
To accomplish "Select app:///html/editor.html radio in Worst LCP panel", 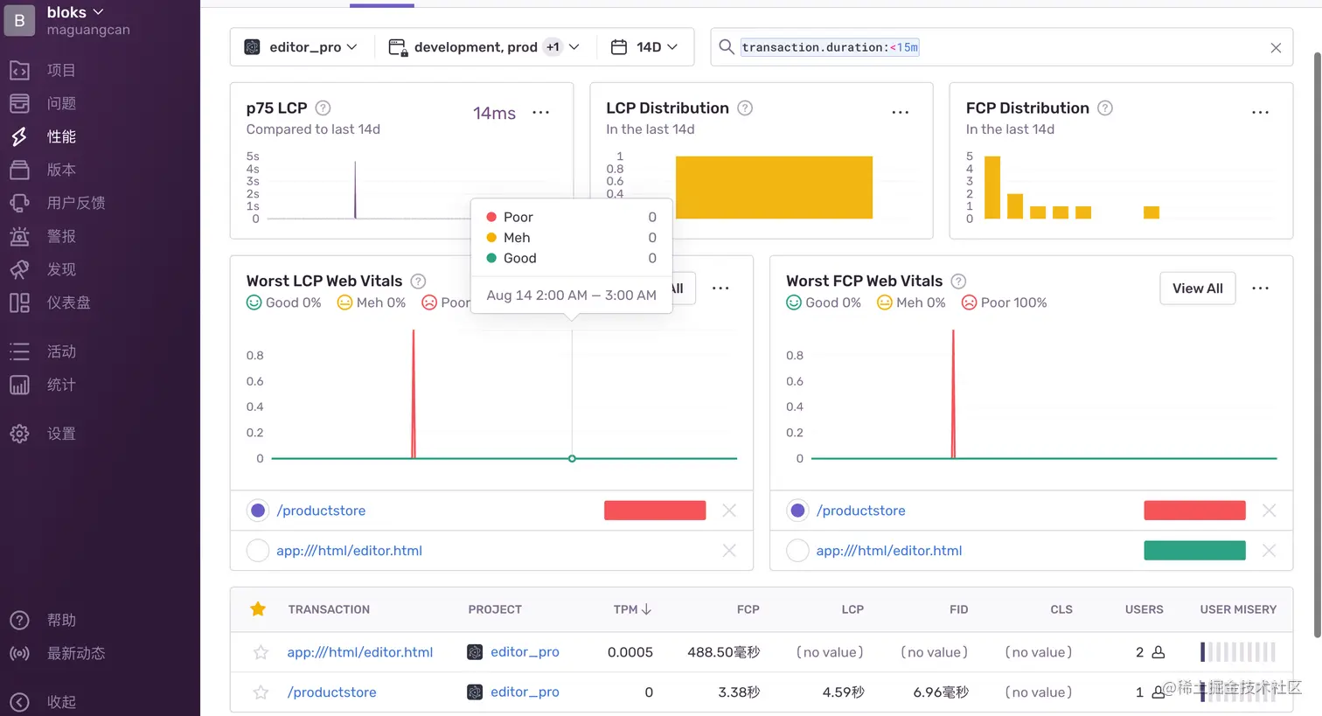I will point(258,551).
